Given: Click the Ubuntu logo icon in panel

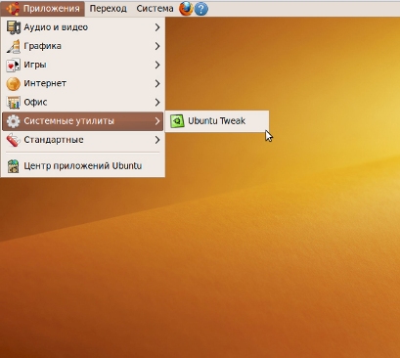Looking at the screenshot, I should click(13, 9).
